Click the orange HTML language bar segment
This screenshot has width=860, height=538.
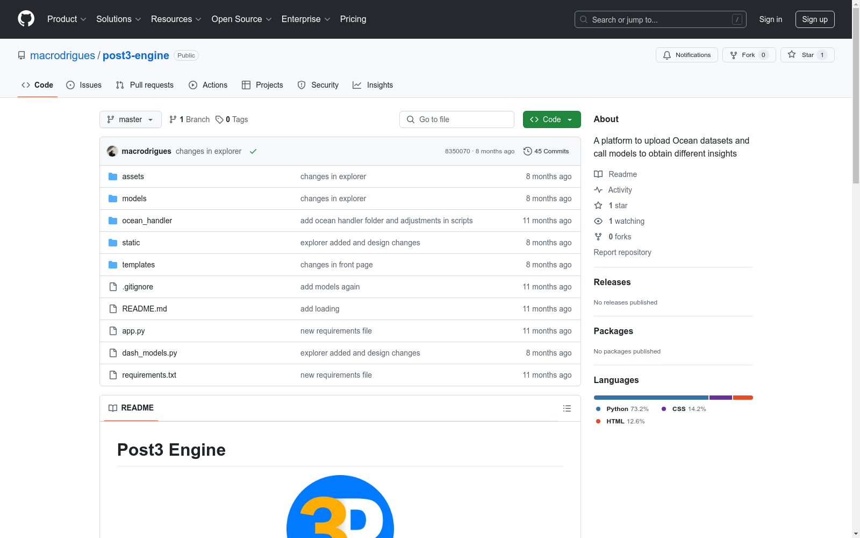(743, 398)
